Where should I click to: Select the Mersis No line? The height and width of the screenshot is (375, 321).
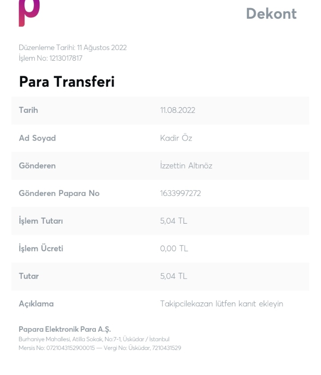pos(100,348)
